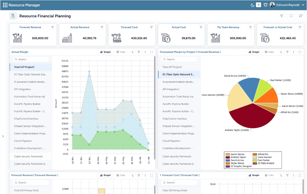
Task: Expand Actual Margin panel to fullscreen
Action: tap(152, 52)
